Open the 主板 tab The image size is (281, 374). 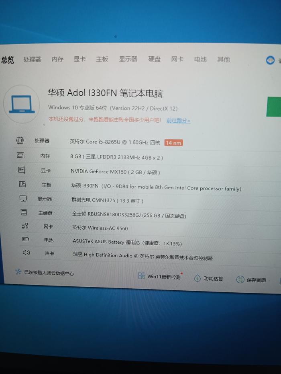coord(102,59)
